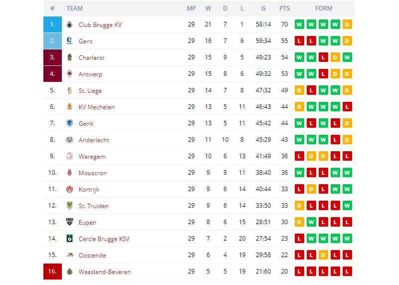Open the Antwerp team link
This screenshot has width=399, height=285.
click(90, 74)
